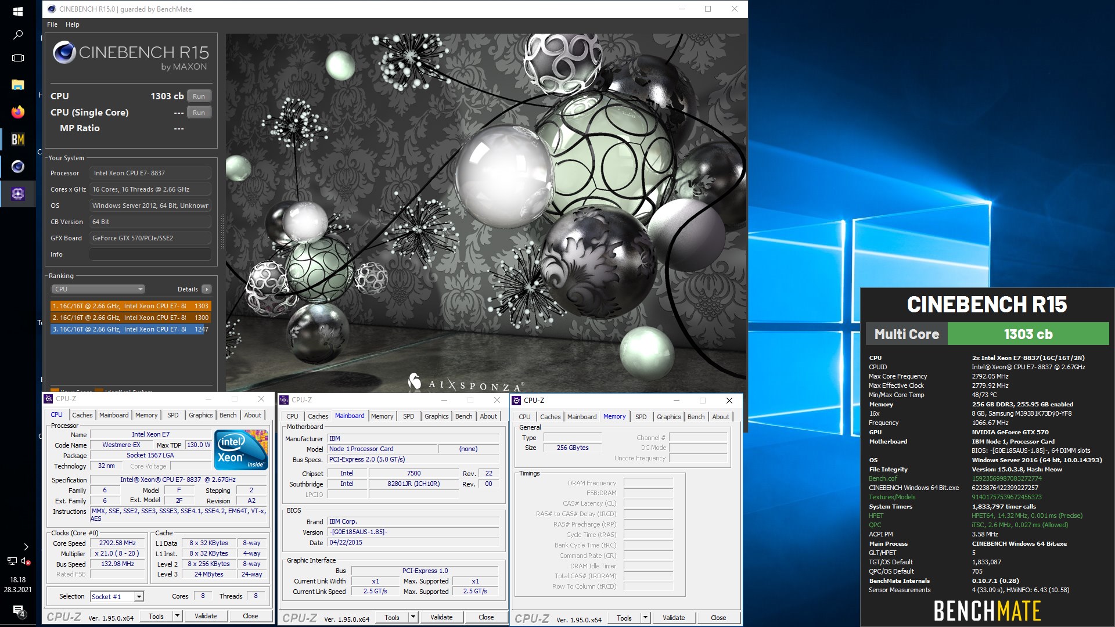Click the Cinebench rendered scene image
The width and height of the screenshot is (1115, 627).
click(x=485, y=212)
